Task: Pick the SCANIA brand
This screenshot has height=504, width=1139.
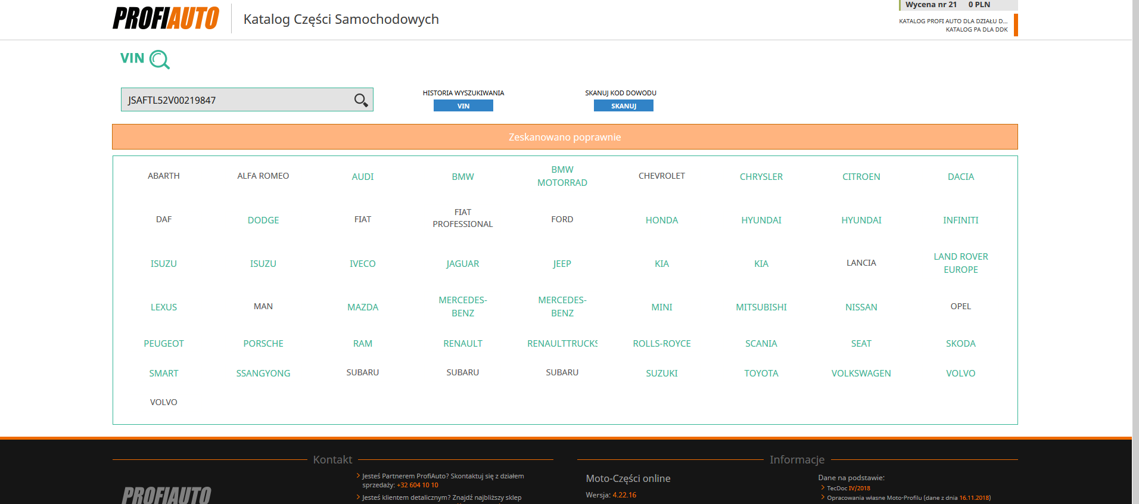Action: (761, 343)
